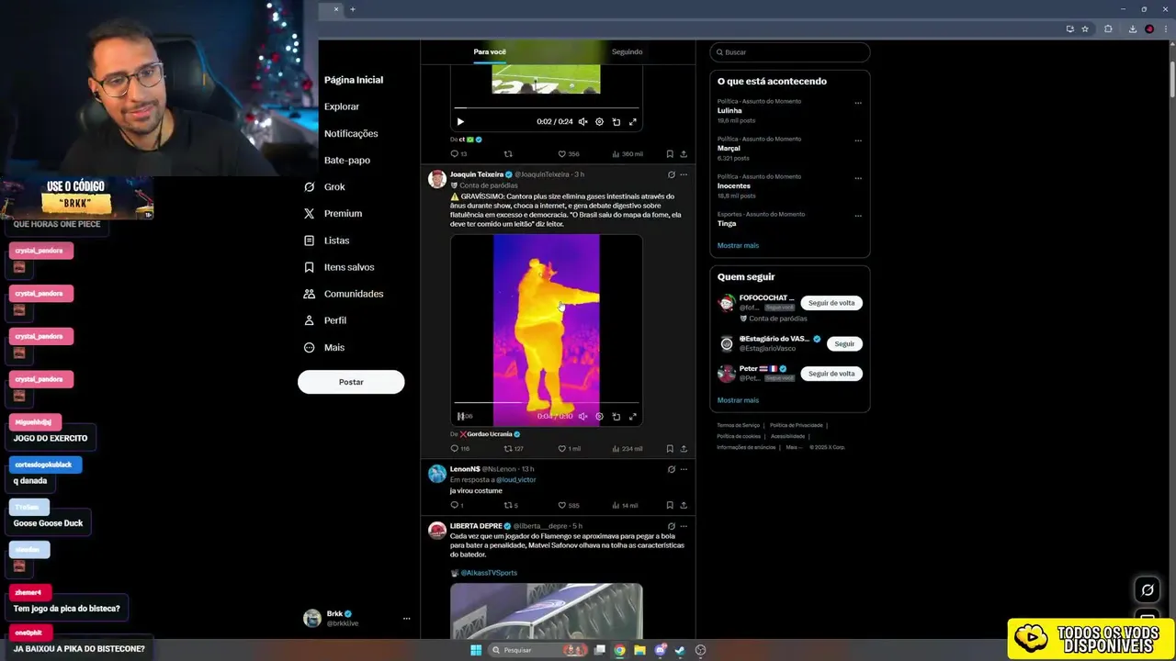This screenshot has height=661, width=1176.
Task: Open options for Lulinha trend
Action: coord(858,103)
